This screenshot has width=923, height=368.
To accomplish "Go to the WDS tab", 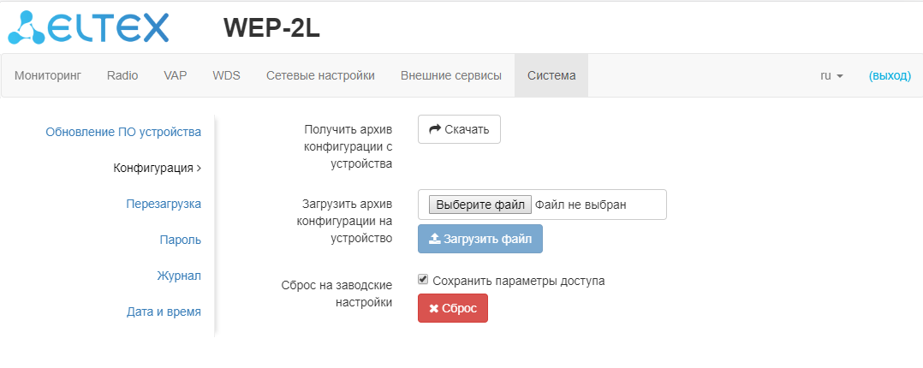I will point(226,75).
